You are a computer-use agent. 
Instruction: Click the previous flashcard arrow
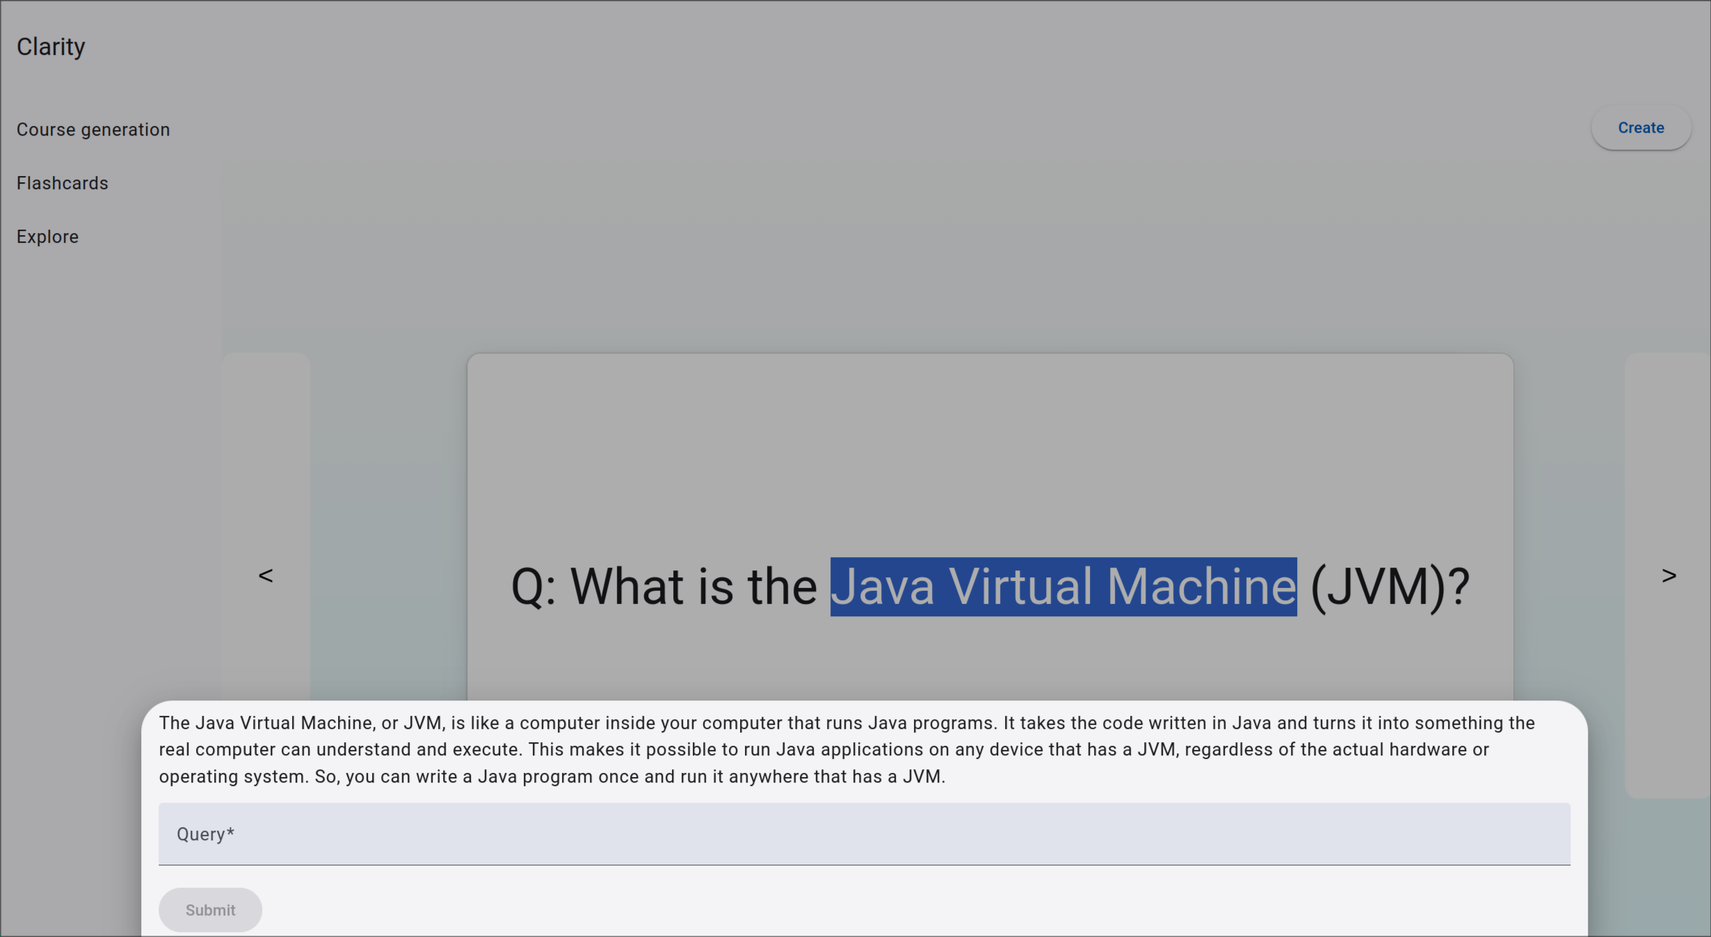[265, 575]
